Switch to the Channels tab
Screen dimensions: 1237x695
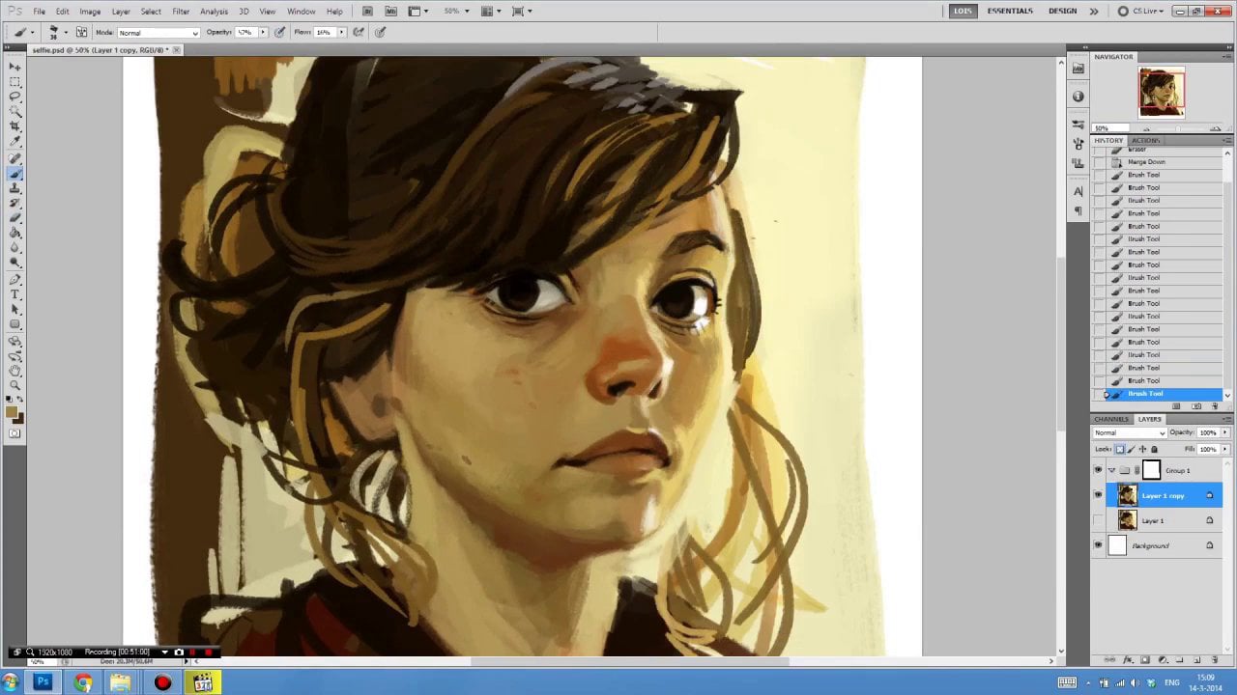(x=1111, y=419)
